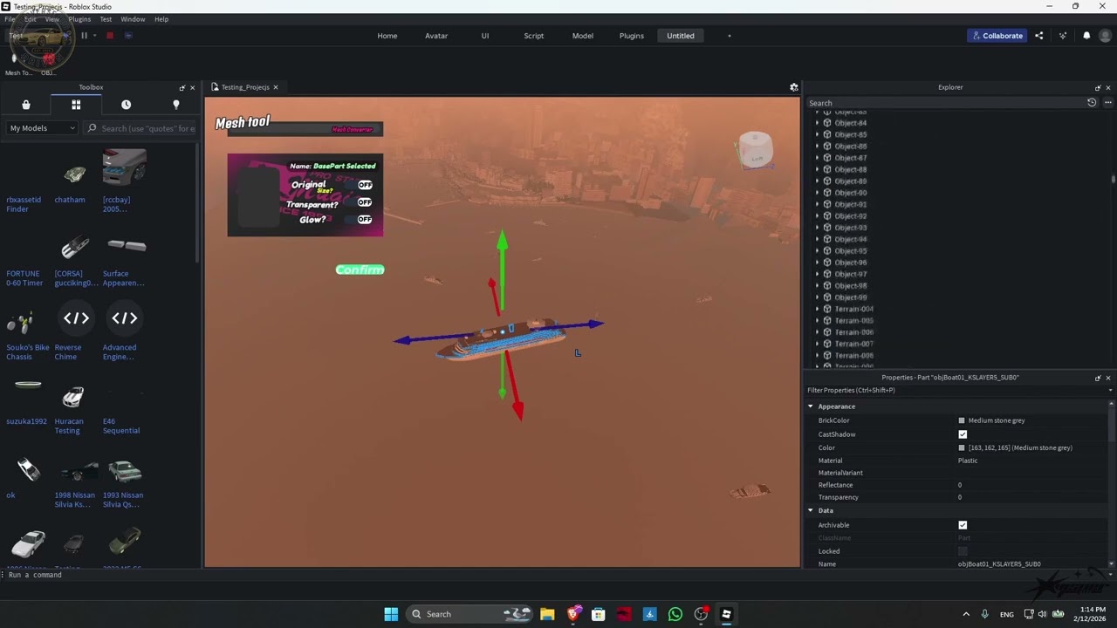Open WhatsApp from the taskbar
The height and width of the screenshot is (628, 1117).
675,614
